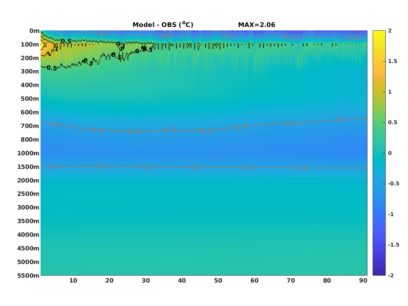Click the '1500m' depth axis label

[28, 167]
